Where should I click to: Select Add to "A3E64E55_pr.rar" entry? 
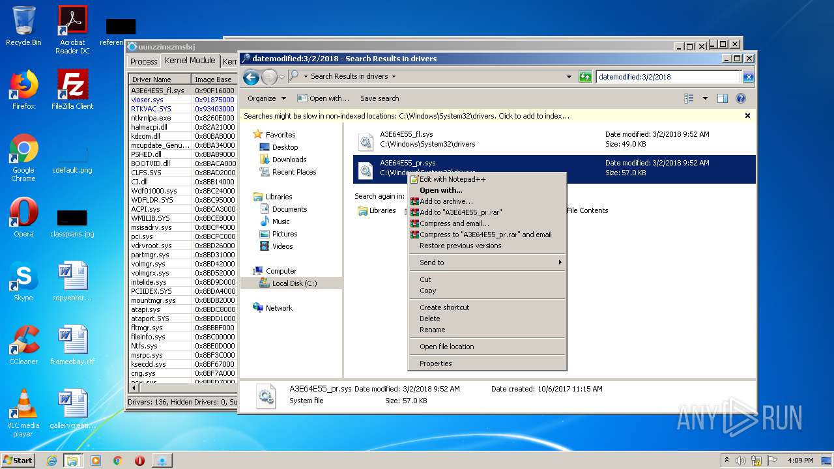[x=487, y=212]
